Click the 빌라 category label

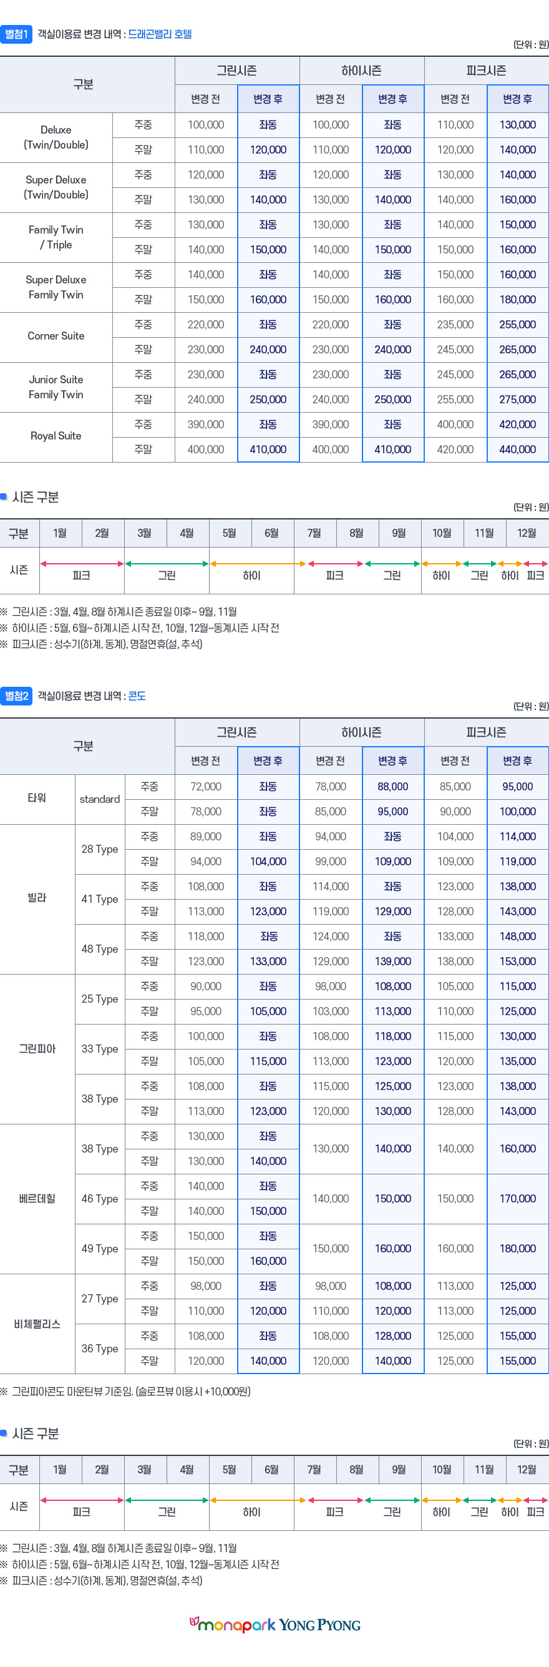tap(37, 898)
